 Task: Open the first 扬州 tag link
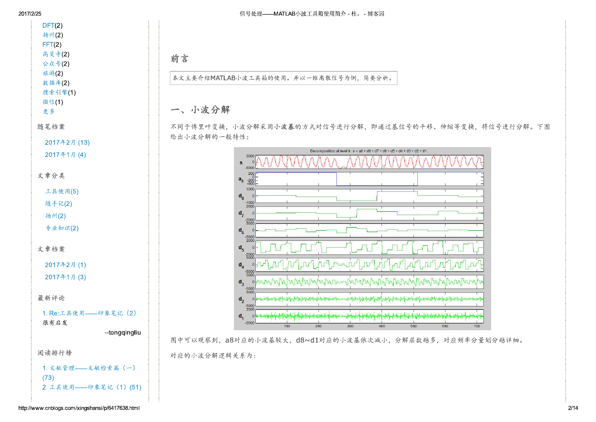(x=49, y=35)
